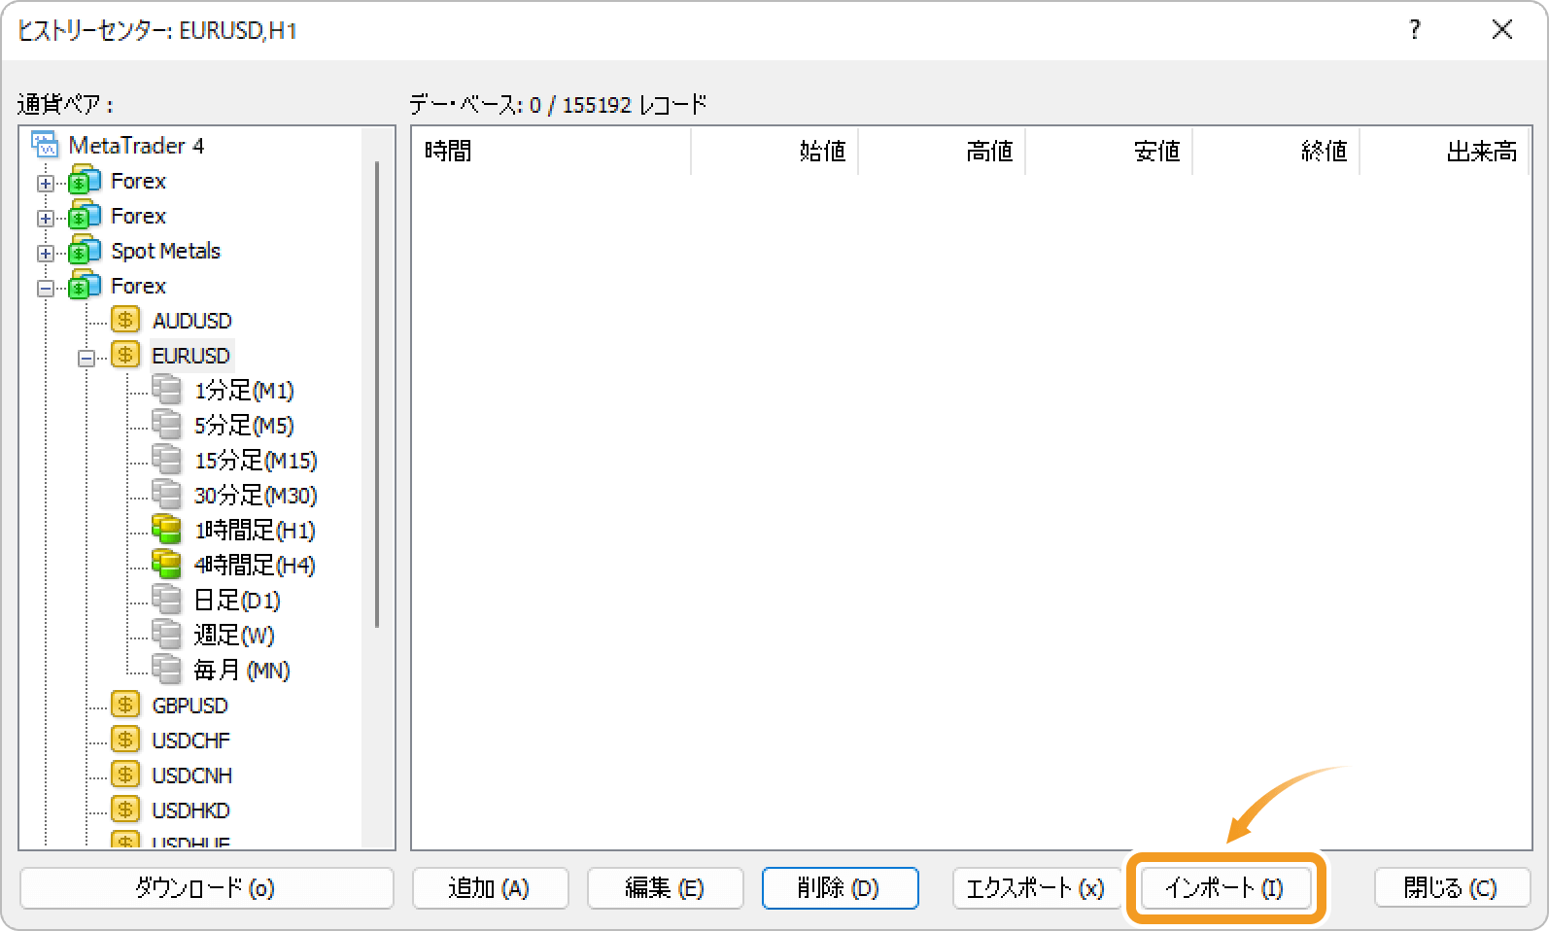Select the 毎月 (MN) timeframe label
Viewport: 1549px width, 931px height.
coord(242,671)
